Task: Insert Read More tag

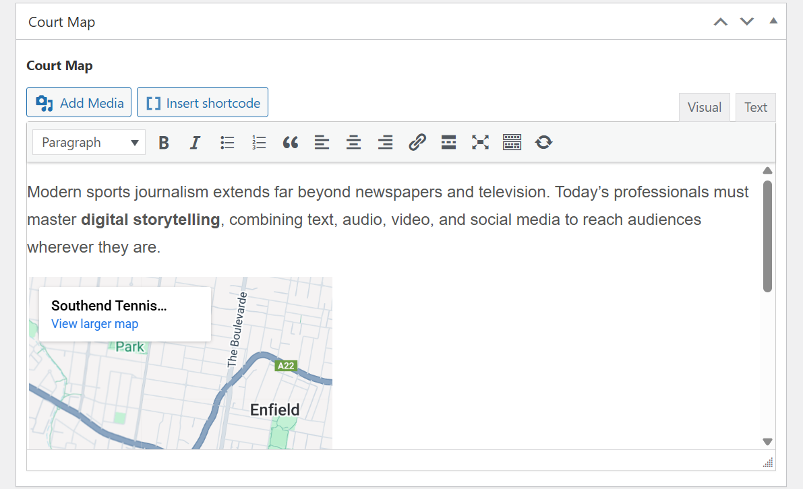Action: pos(448,143)
